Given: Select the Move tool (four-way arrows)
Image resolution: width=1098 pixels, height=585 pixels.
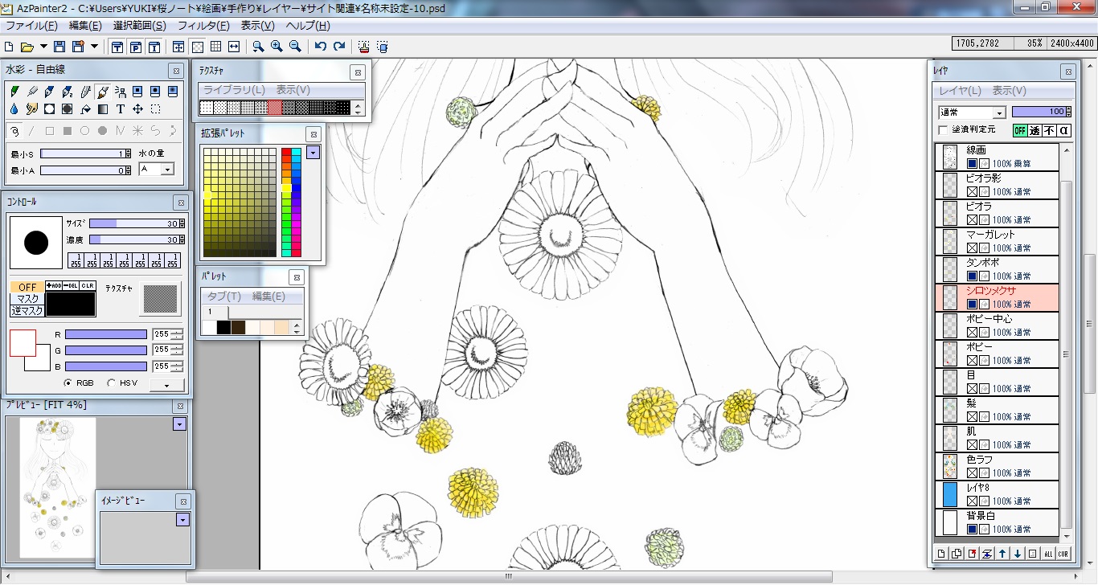Looking at the screenshot, I should point(138,108).
